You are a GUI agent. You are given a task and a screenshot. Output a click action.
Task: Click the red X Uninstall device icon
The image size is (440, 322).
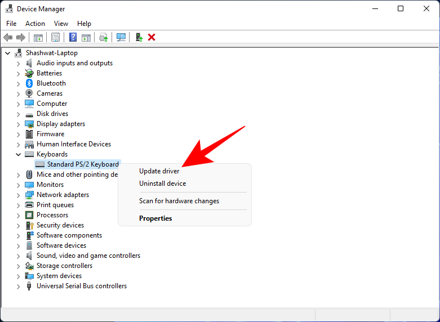coord(152,37)
